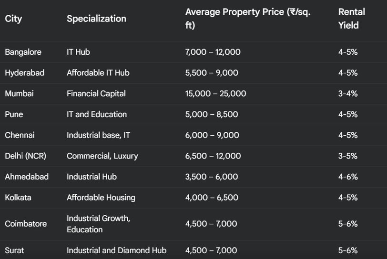Click the Rental Yield column header
This screenshot has width=387, height=259.
pos(351,19)
